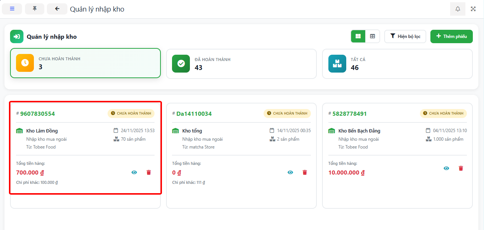This screenshot has height=230, width=484.
Task: Open receipt number Da14110034 link
Action: coord(194,114)
